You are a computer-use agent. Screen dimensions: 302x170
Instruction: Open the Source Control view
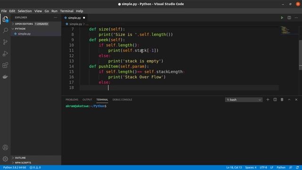pos(5,42)
